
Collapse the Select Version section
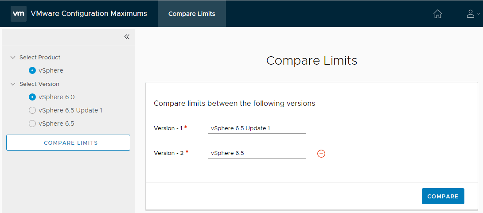pyautogui.click(x=13, y=84)
